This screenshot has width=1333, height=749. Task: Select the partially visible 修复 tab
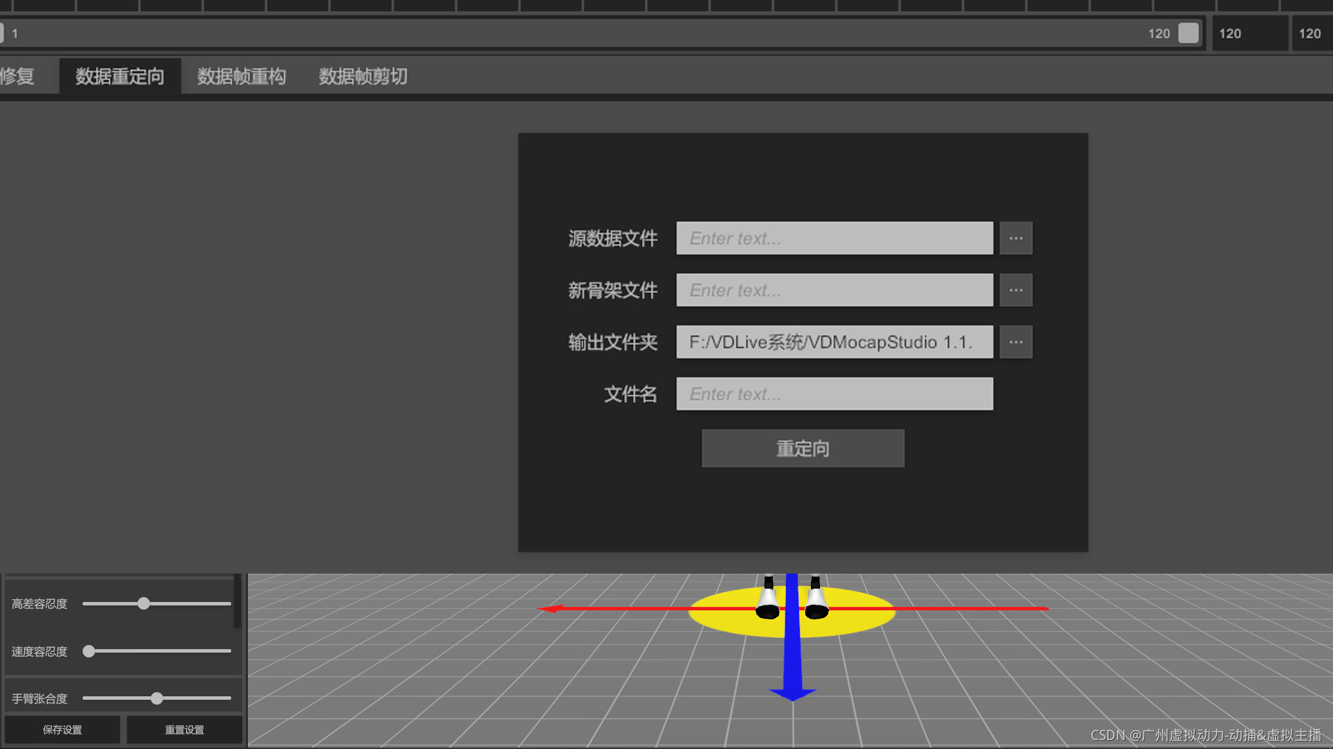coord(17,76)
